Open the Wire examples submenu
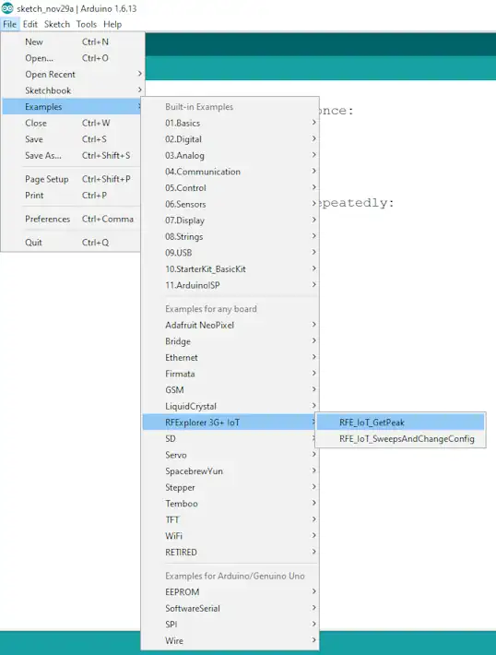Image resolution: width=496 pixels, height=655 pixels. [230, 641]
